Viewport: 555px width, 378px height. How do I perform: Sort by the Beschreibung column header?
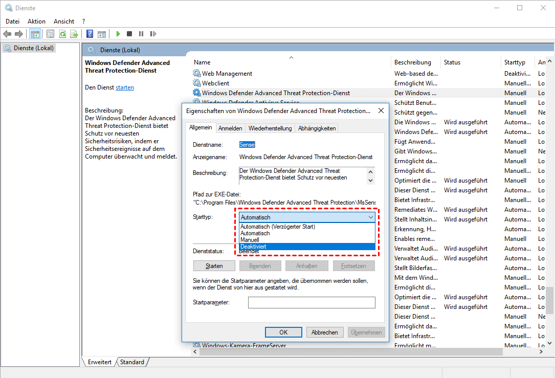[415, 62]
